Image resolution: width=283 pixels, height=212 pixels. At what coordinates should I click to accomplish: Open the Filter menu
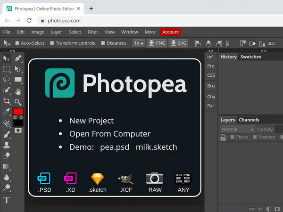point(93,32)
